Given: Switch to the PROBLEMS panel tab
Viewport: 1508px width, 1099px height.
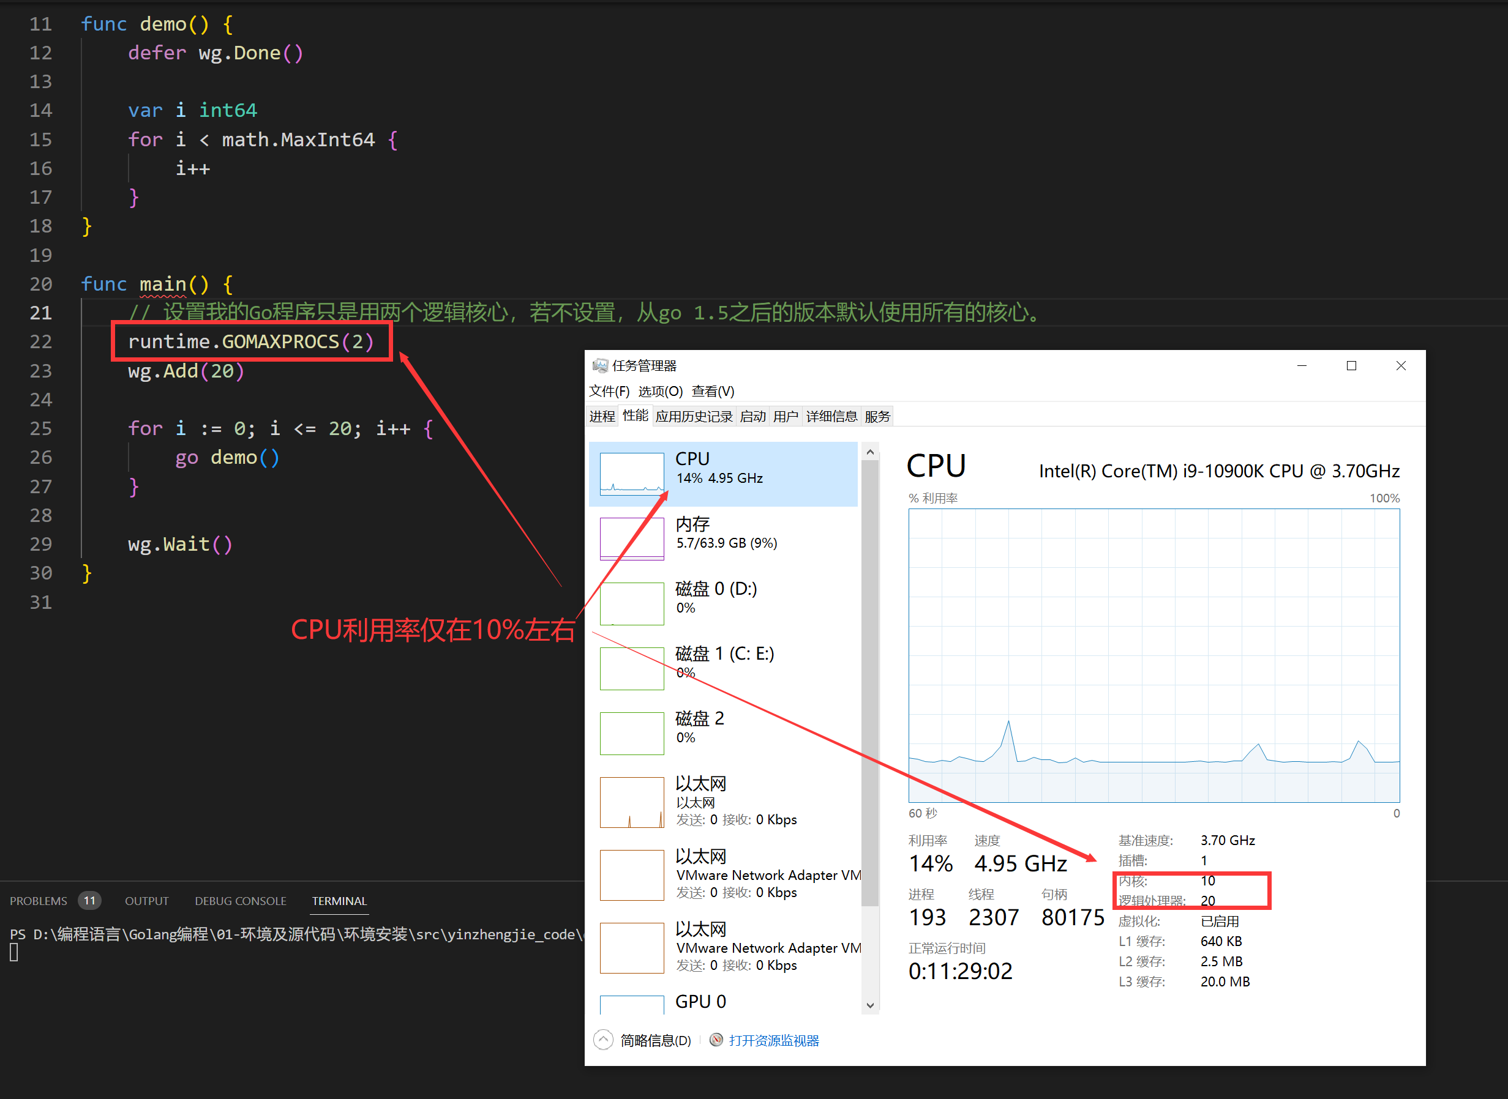Looking at the screenshot, I should point(39,901).
